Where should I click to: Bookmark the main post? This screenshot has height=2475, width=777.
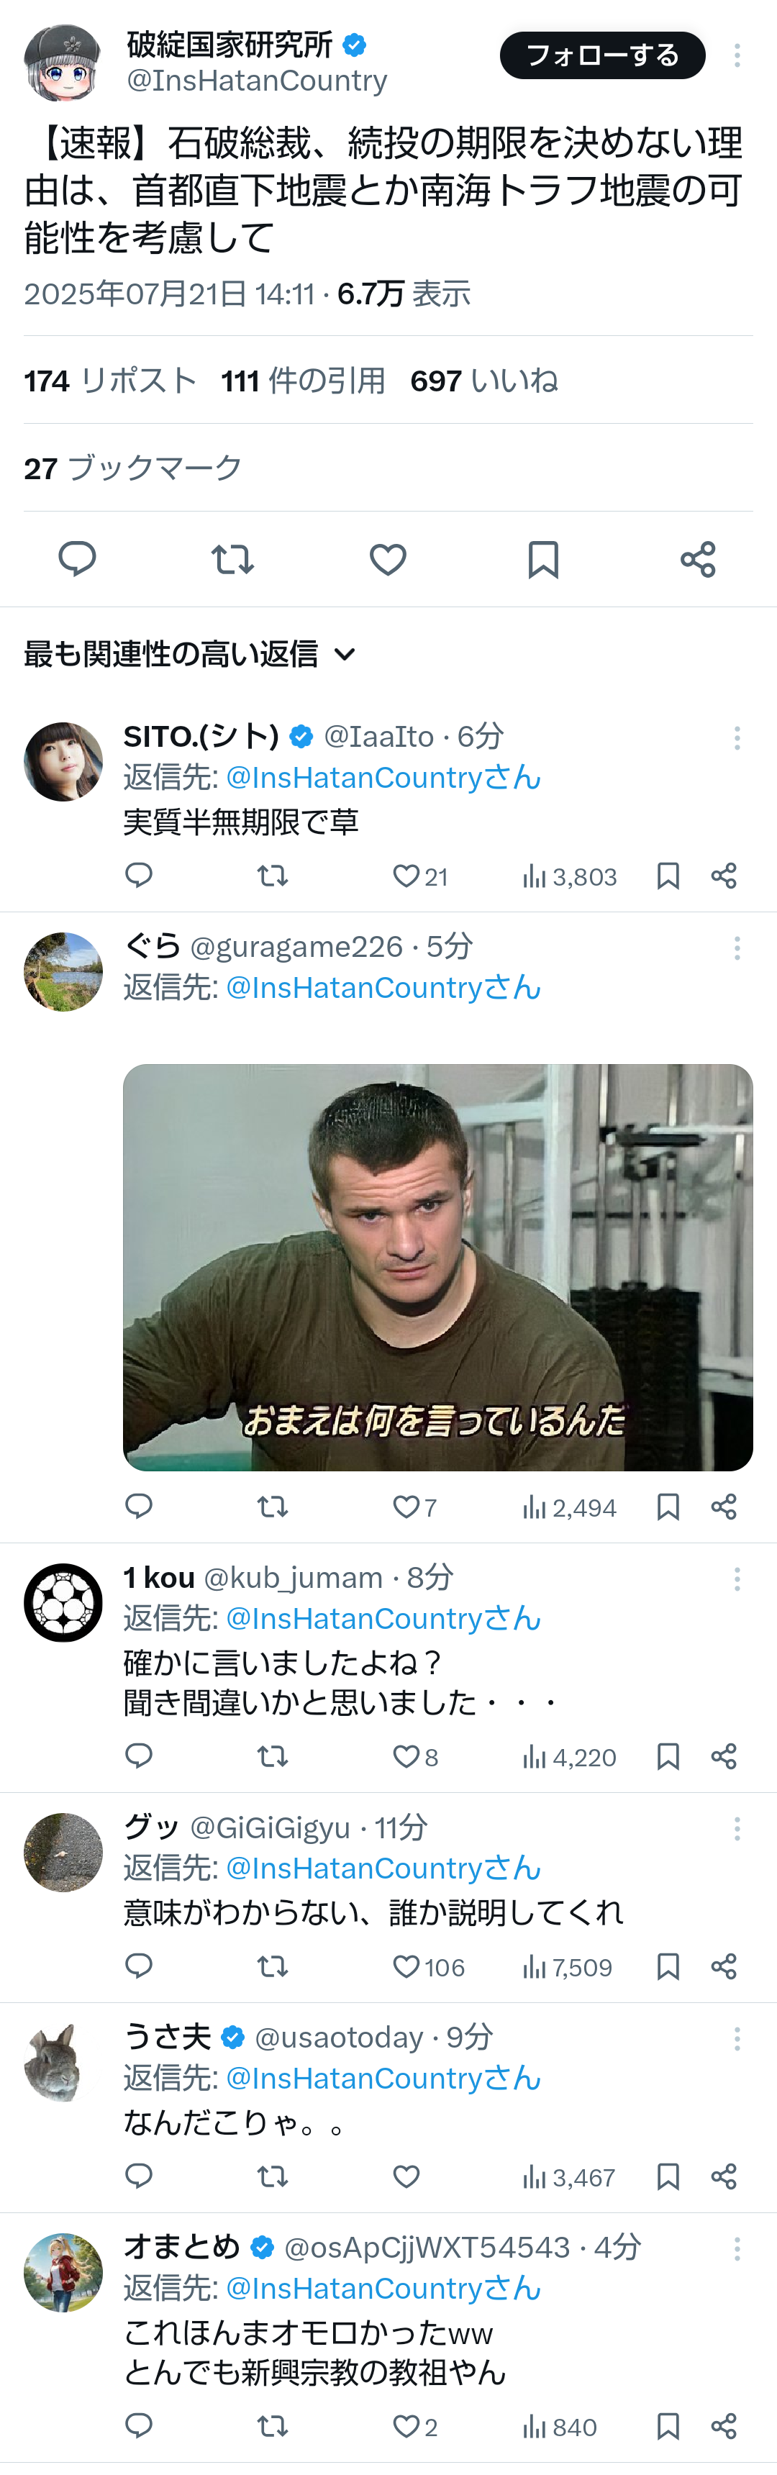pyautogui.click(x=544, y=558)
